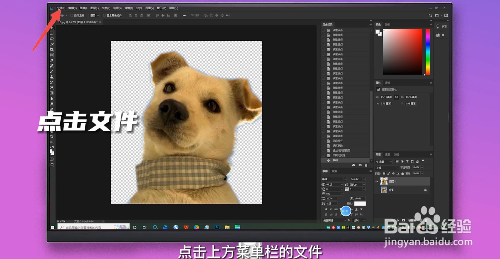Select the Eyedropper tool
The width and height of the screenshot is (500, 259).
tap(52, 61)
